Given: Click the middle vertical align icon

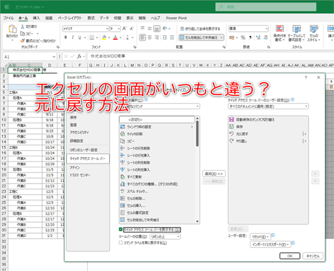Looking at the screenshot, I should point(150,28).
